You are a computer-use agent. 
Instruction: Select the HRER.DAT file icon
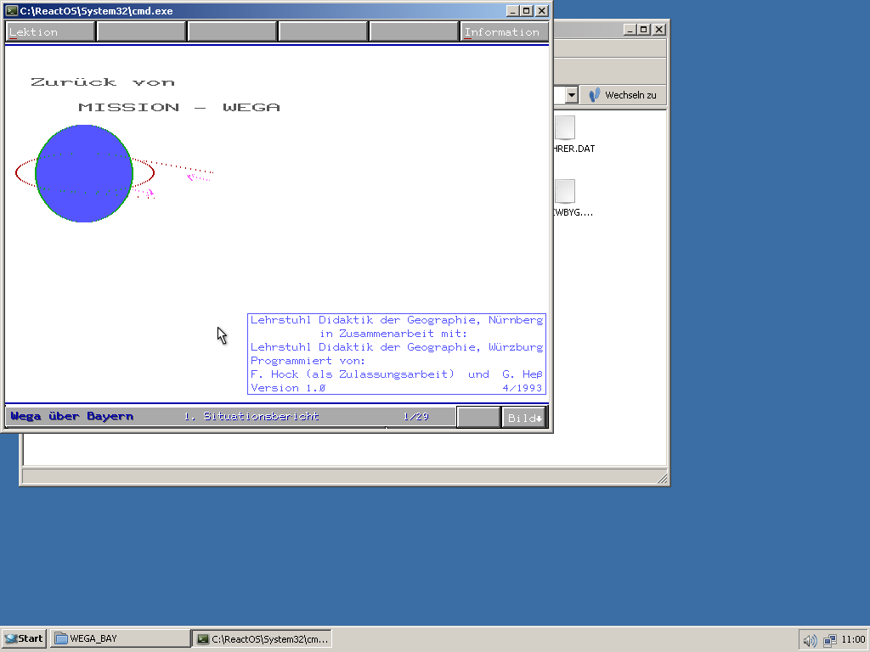(565, 128)
